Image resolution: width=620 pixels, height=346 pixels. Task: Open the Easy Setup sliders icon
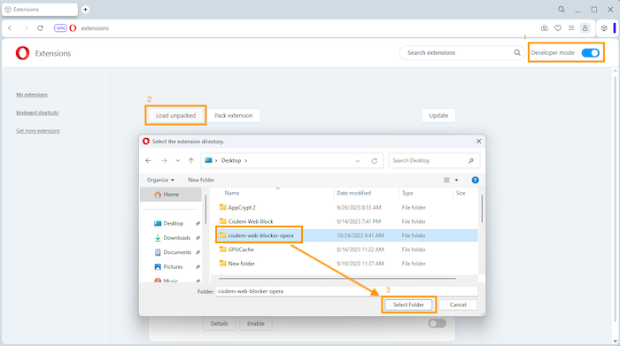click(x=571, y=28)
